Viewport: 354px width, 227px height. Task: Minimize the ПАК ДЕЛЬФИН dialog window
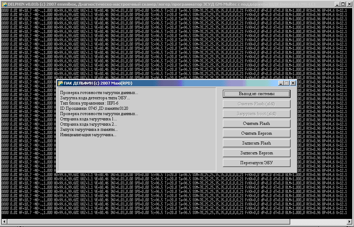tap(281, 83)
